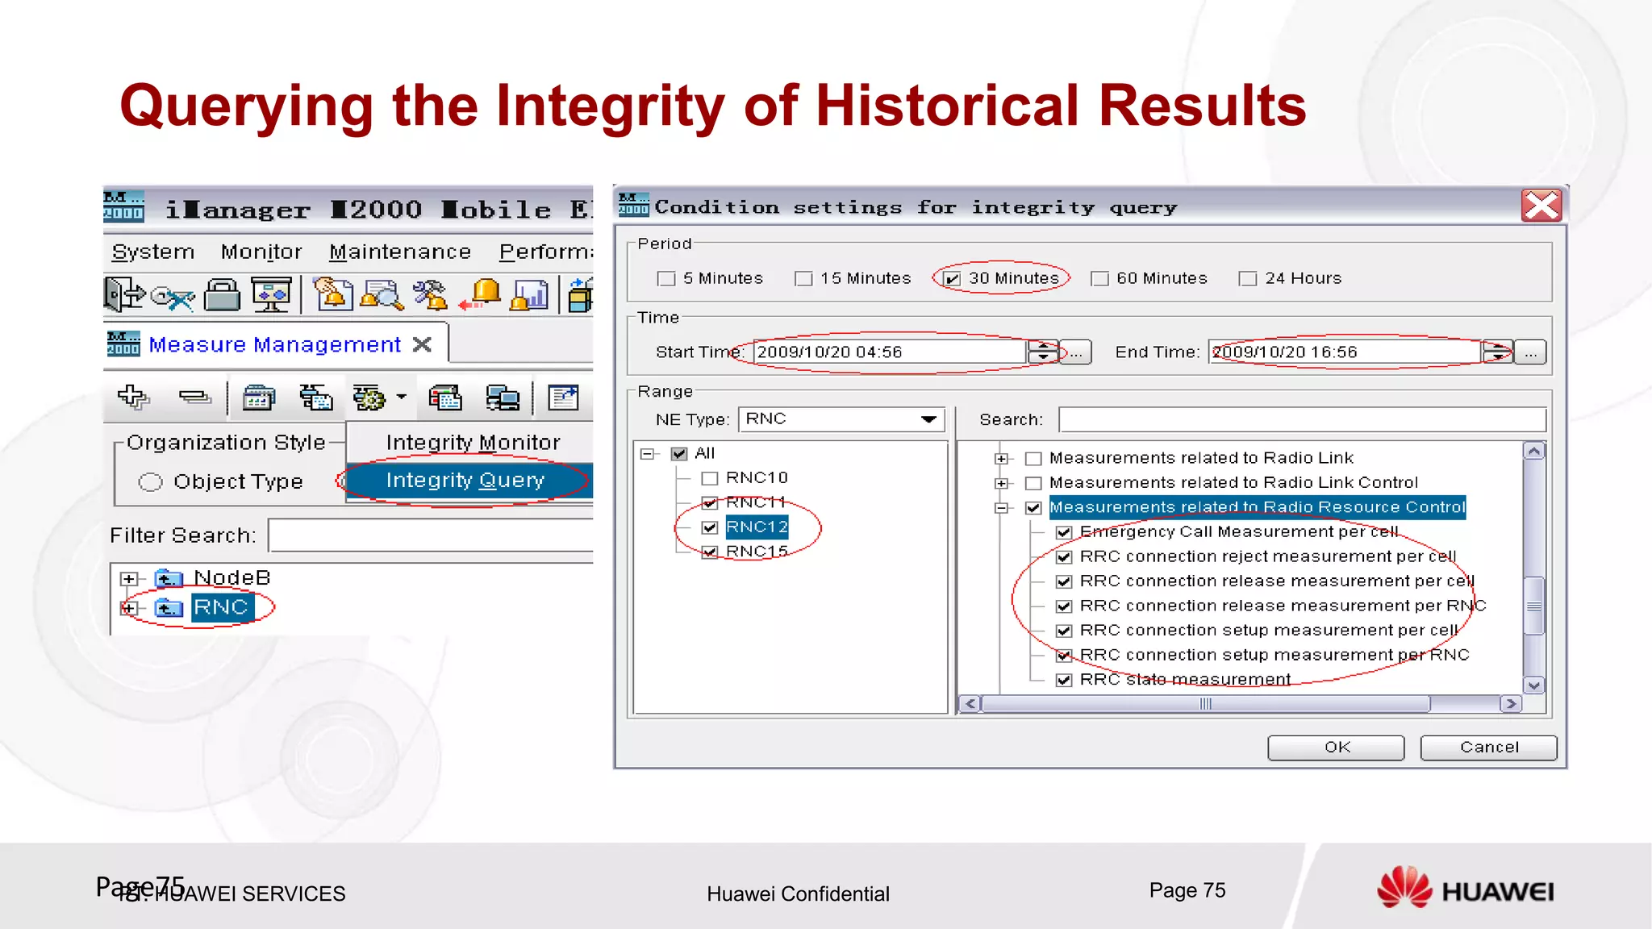Image resolution: width=1652 pixels, height=929 pixels.
Task: Click the NodeB folder icon
Action: [168, 578]
